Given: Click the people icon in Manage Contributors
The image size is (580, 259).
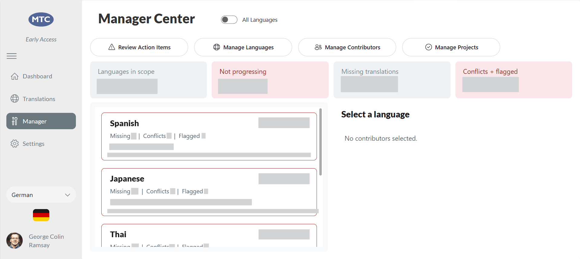Looking at the screenshot, I should click(x=318, y=47).
